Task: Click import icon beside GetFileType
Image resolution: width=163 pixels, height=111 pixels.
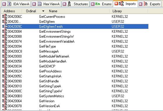Action: point(5,46)
